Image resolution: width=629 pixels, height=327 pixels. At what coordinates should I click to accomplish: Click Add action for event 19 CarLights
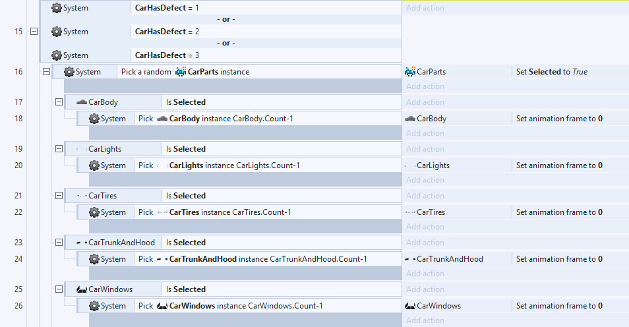coord(425,149)
